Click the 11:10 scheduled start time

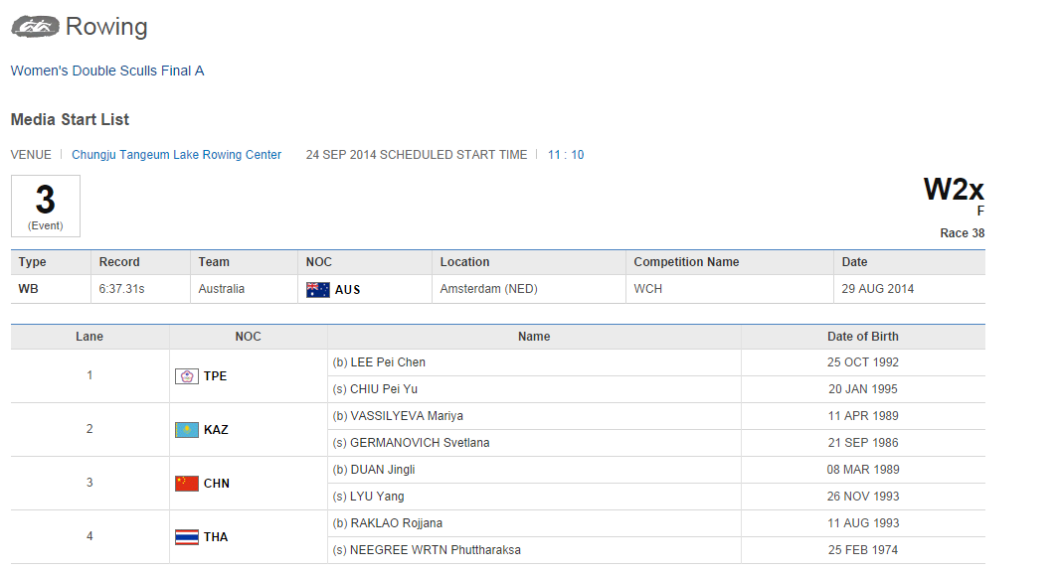pos(566,155)
